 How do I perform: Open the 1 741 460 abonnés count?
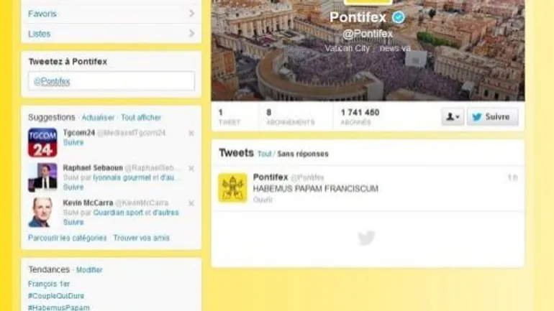click(360, 116)
